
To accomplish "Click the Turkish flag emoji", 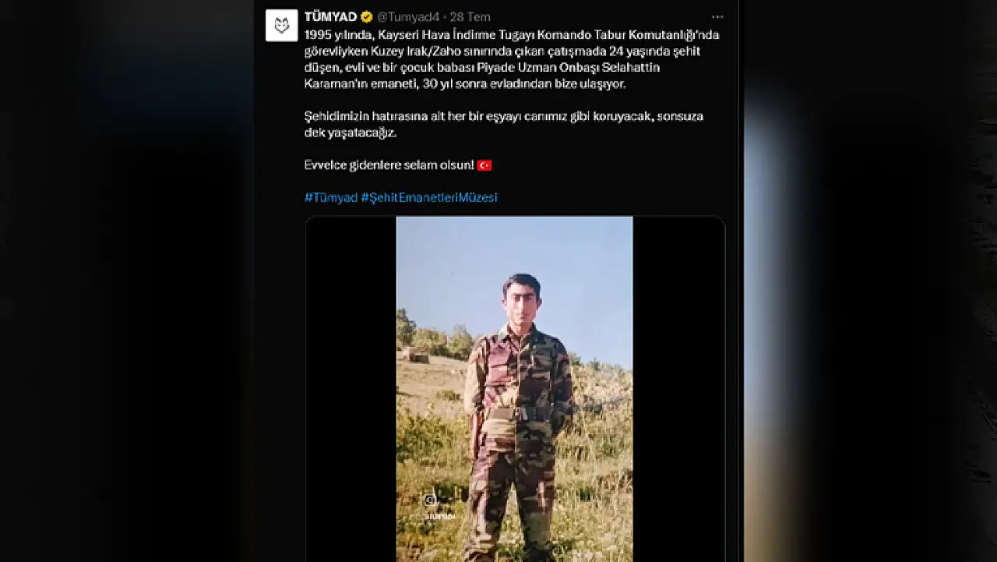I will pos(484,165).
